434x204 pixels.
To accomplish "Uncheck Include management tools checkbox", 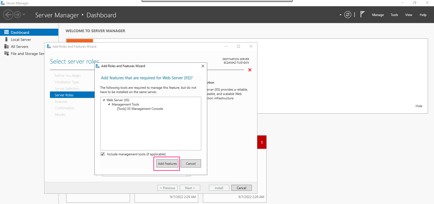I will [103, 154].
